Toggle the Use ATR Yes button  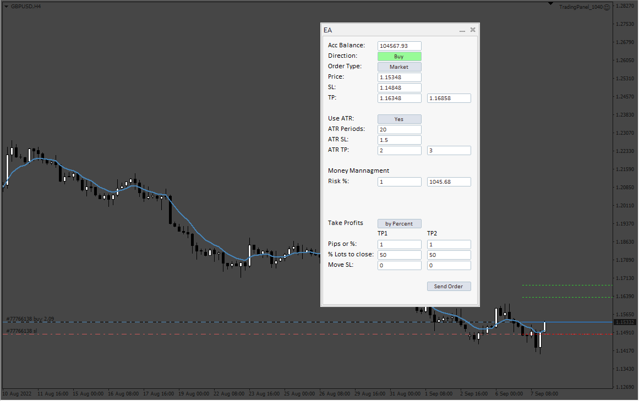[x=400, y=119]
